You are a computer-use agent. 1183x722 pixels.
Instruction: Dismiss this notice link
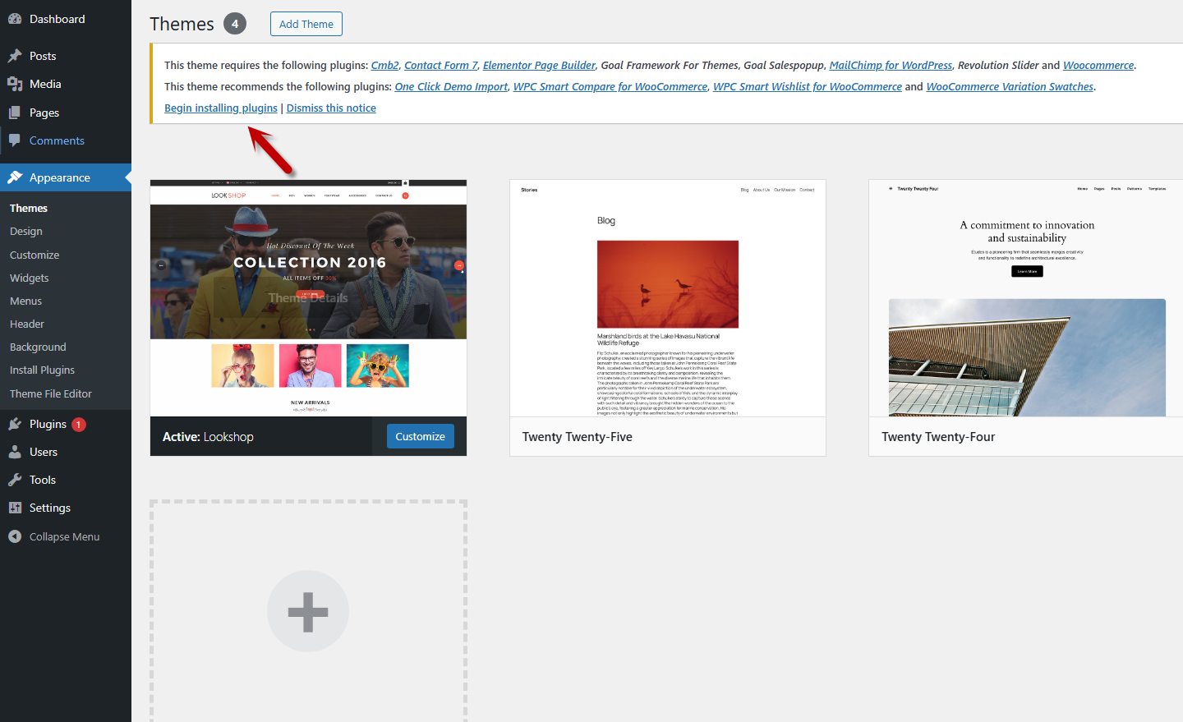click(331, 108)
